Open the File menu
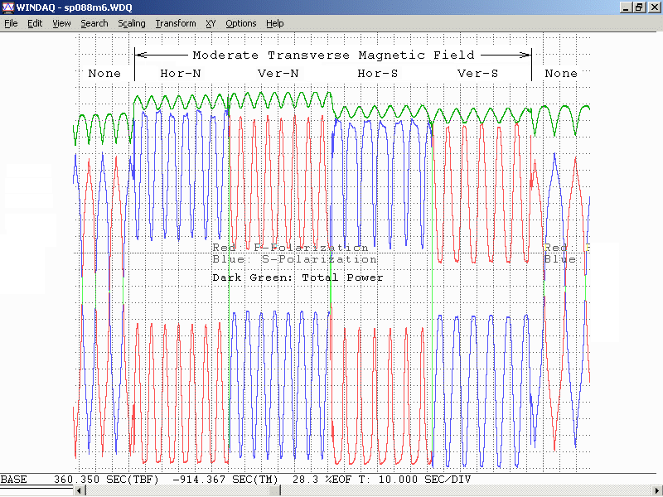This screenshot has height=497, width=663. pos(11,23)
